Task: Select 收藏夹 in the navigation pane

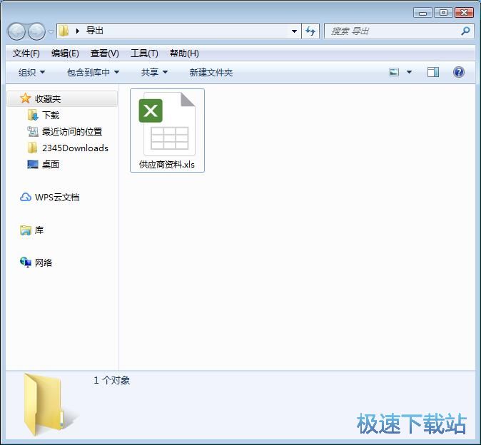Action: pos(61,98)
